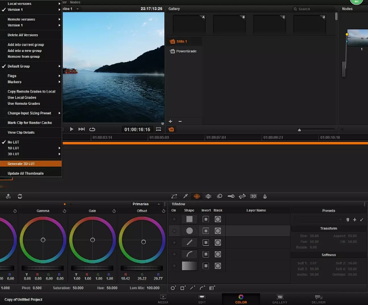368x305 pixels.
Task: Enable the Gradient window
Action: (x=174, y=266)
